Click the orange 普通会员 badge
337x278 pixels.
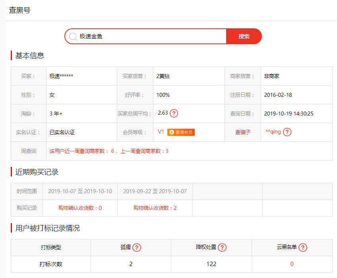click(x=181, y=132)
